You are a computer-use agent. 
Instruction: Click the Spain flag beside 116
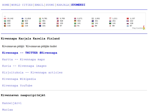coord(22,26)
